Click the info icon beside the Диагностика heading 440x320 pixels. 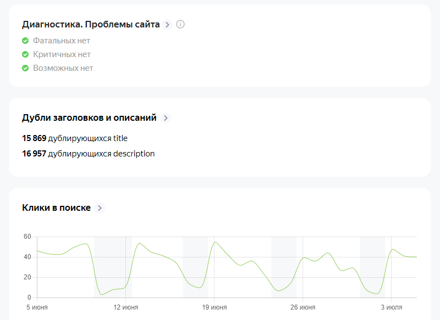(x=180, y=25)
